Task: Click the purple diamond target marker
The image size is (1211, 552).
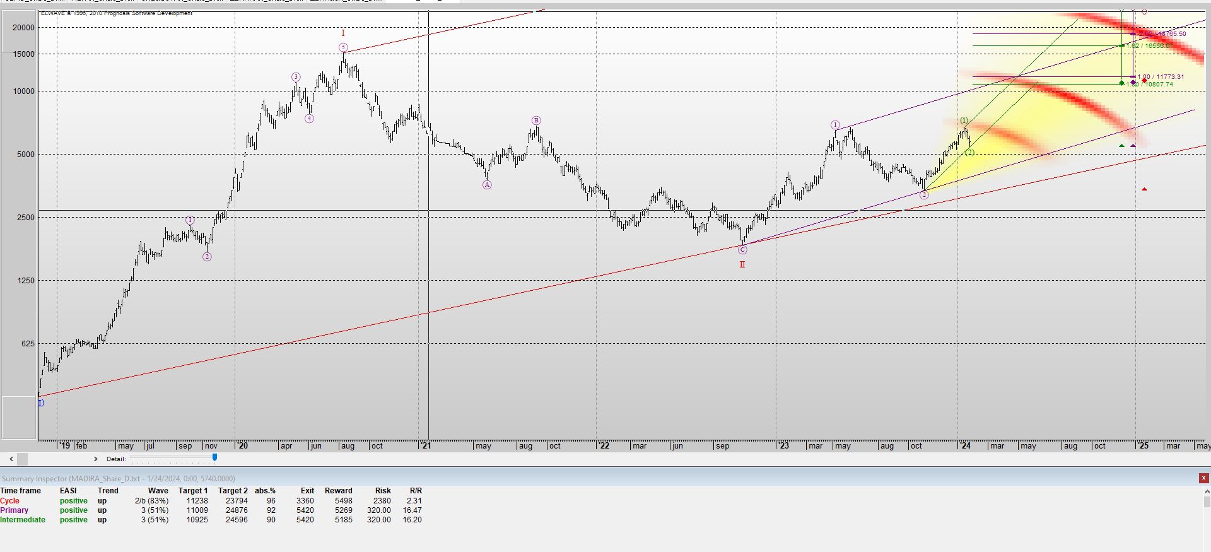Action: (x=1133, y=82)
